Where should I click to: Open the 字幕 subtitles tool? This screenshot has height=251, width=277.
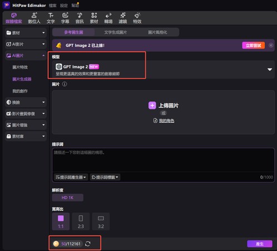[65, 18]
